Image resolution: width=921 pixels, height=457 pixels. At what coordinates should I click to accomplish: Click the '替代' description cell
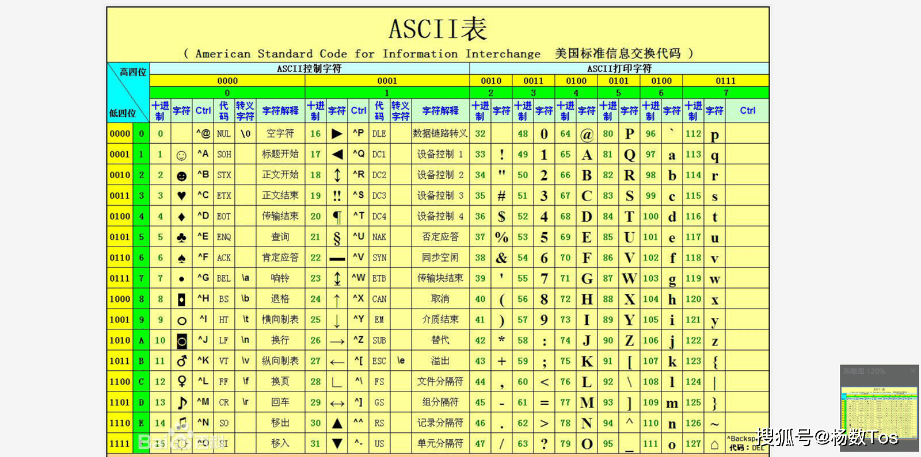coord(440,340)
